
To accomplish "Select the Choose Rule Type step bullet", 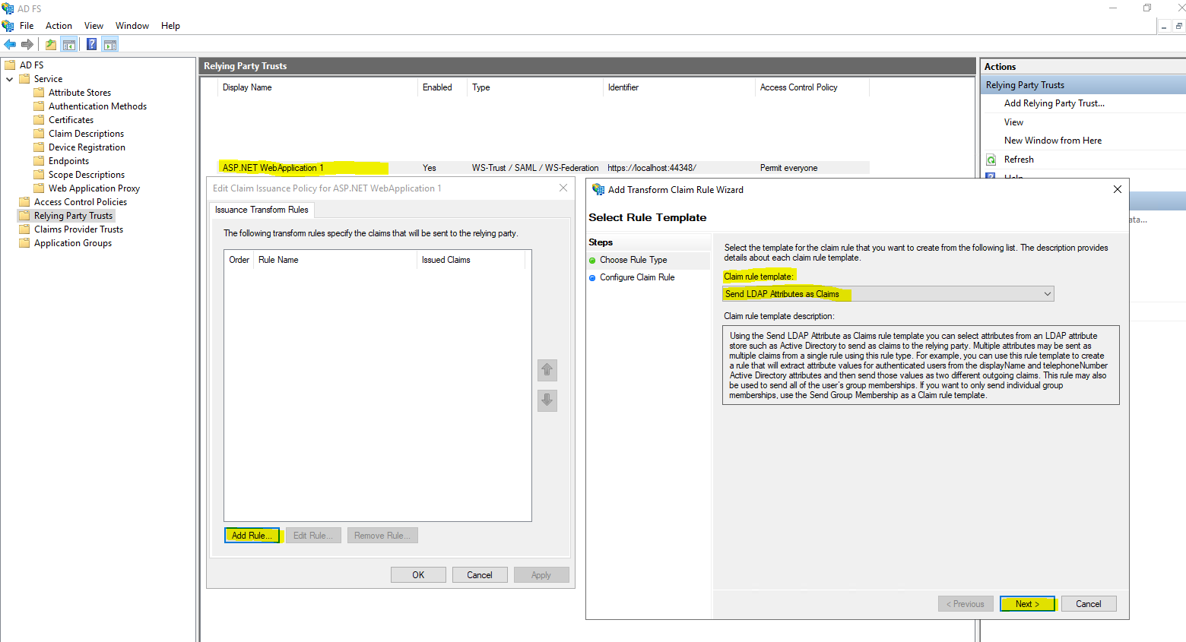I will pos(592,259).
